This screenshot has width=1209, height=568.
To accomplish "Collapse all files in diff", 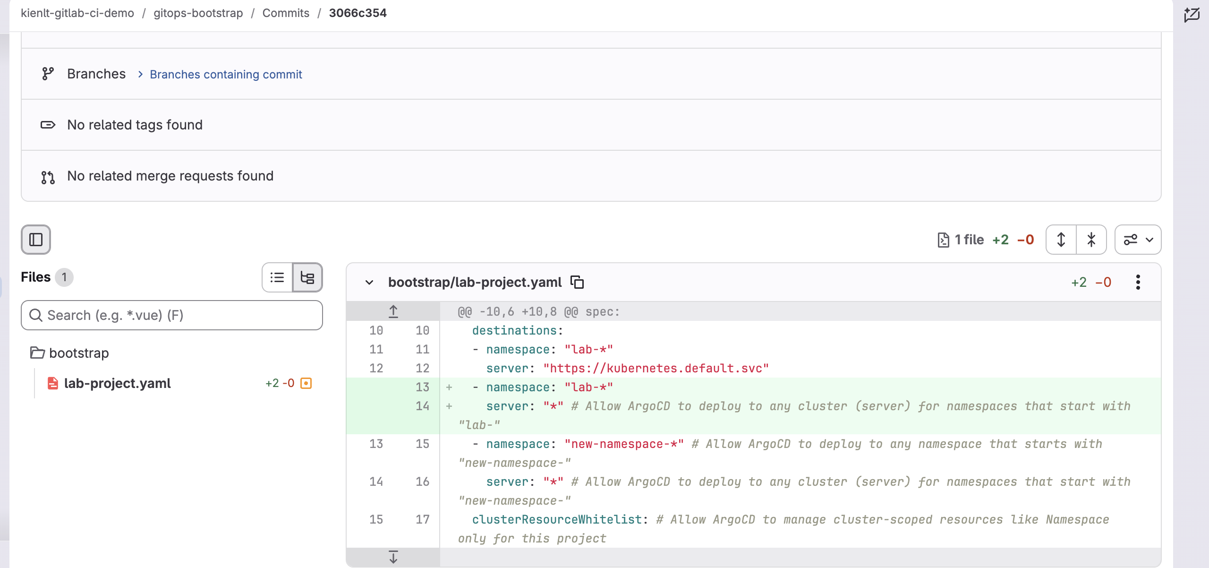I will tap(1091, 240).
